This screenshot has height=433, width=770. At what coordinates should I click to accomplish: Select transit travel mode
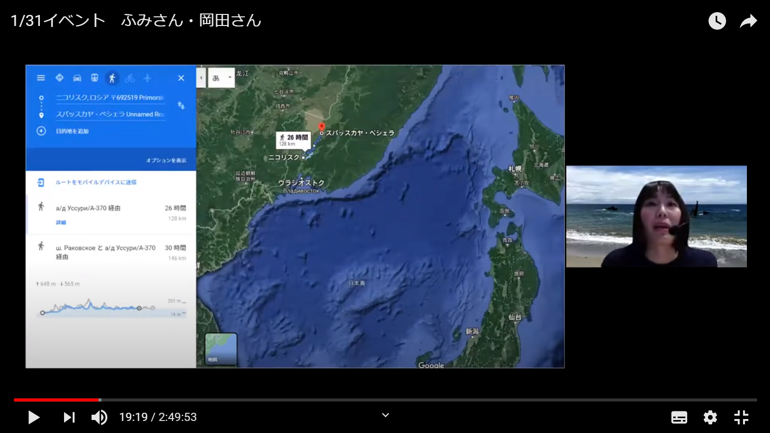(x=95, y=78)
